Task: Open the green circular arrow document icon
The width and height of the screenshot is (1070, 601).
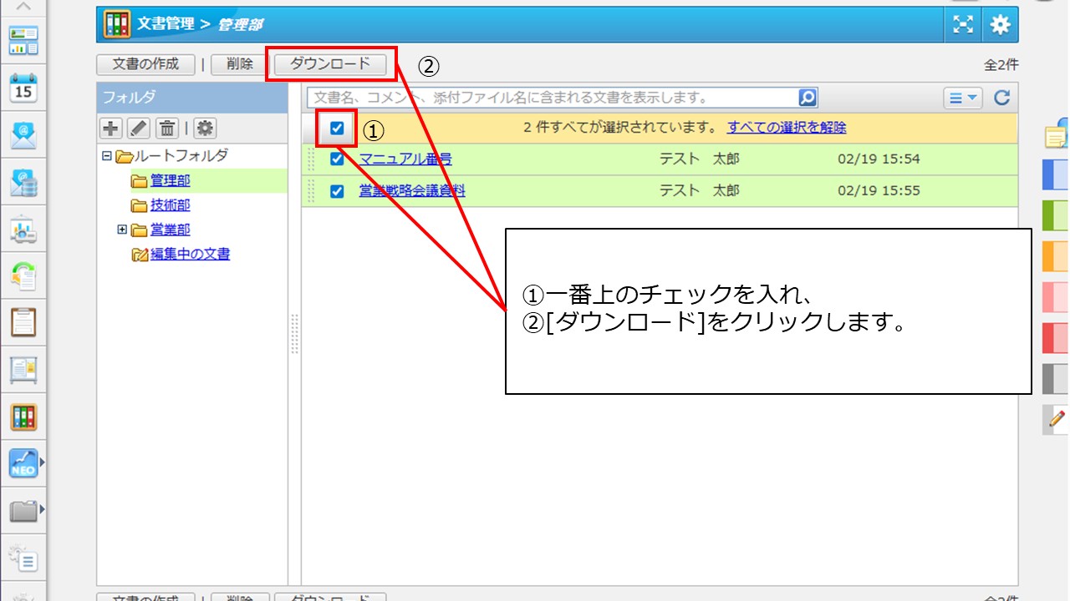Action: click(23, 276)
